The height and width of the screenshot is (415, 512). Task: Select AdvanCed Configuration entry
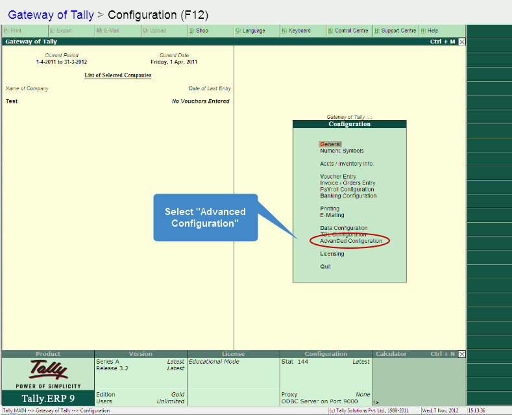[x=350, y=241]
